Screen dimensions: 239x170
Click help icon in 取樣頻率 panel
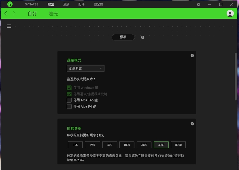click(192, 124)
